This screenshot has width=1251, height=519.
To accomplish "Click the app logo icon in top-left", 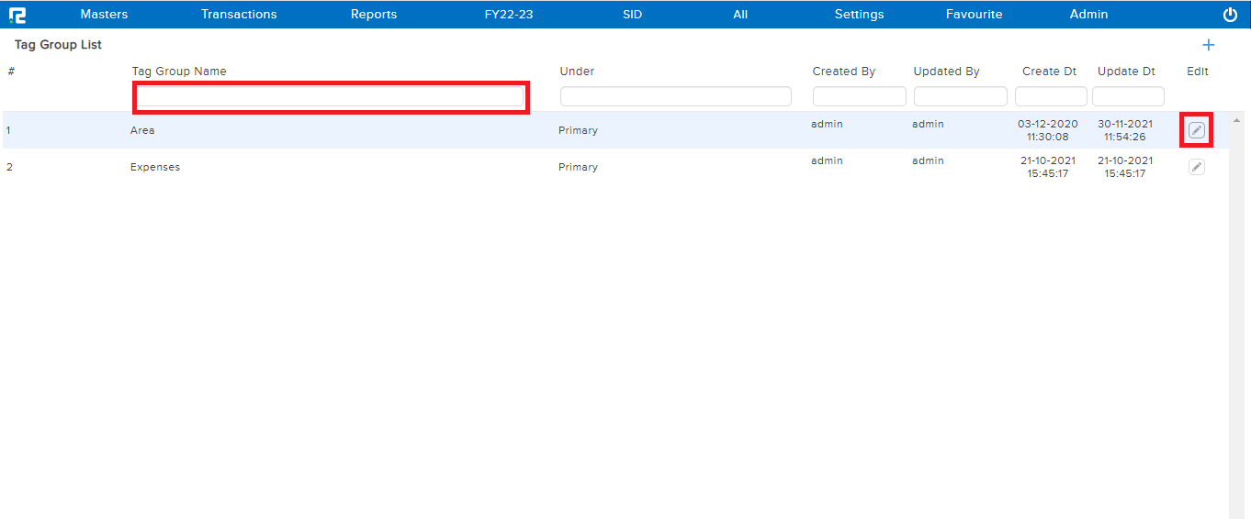I will pyautogui.click(x=17, y=15).
